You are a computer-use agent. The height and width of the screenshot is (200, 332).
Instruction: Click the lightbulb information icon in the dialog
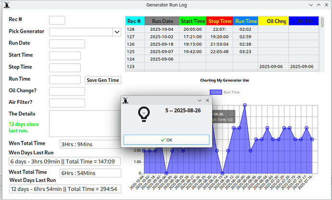[x=142, y=114]
